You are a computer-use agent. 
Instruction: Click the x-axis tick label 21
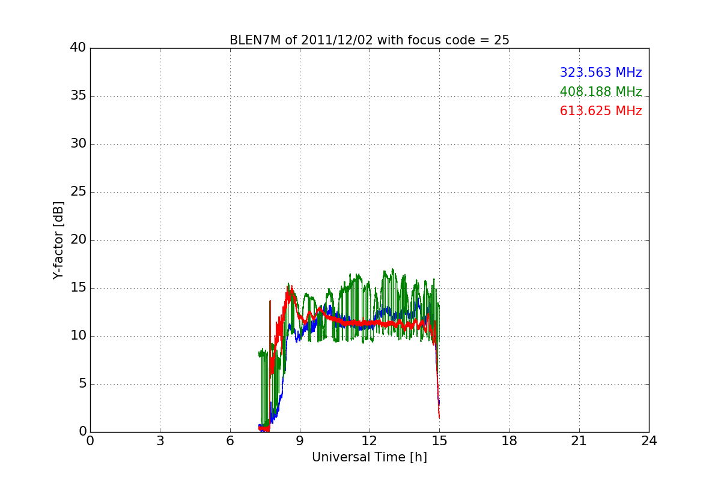(x=579, y=441)
